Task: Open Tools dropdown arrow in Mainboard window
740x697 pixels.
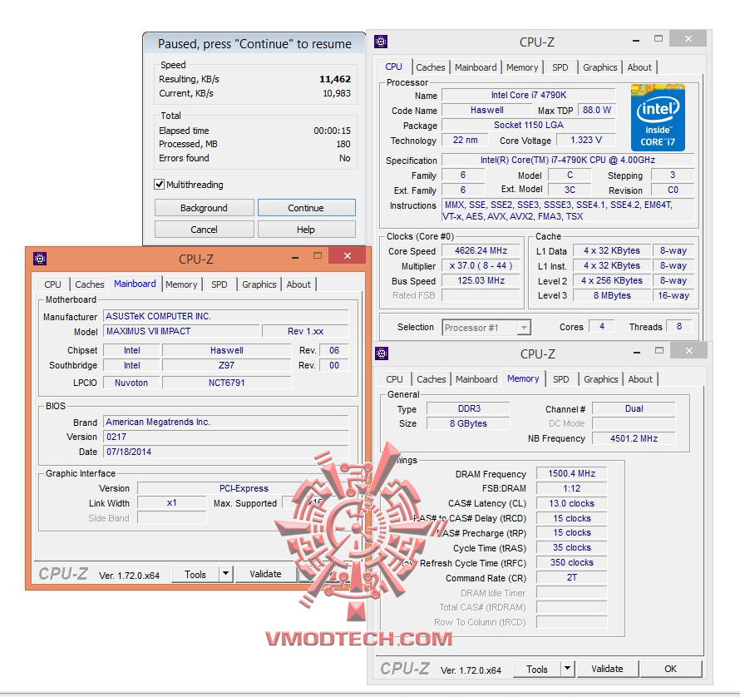Action: coord(225,574)
